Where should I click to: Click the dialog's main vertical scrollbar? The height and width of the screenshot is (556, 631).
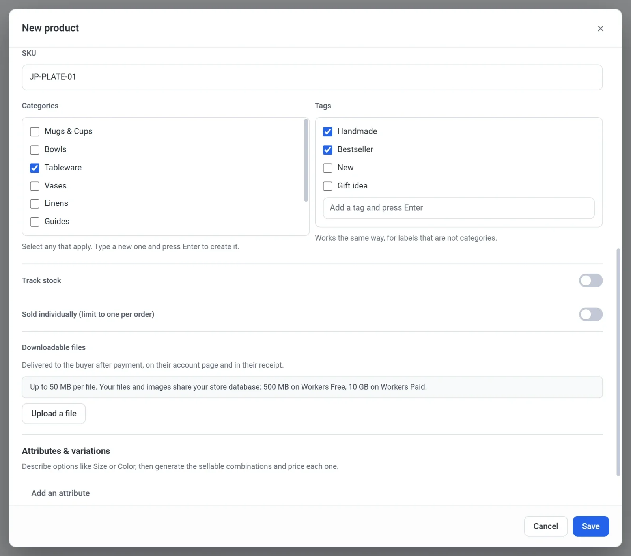(618, 362)
